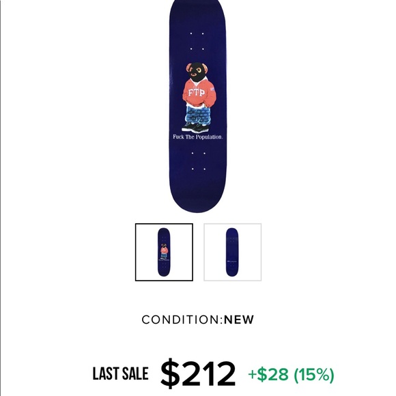This screenshot has width=396, height=396.
Task: Click the FTP lettering on the bear's hoodie
Action: [196, 93]
